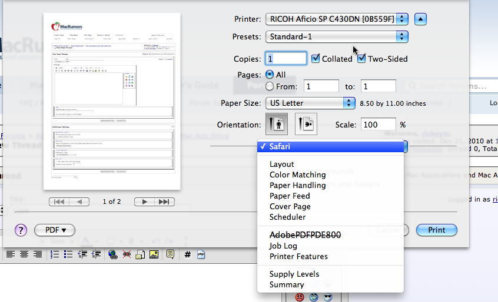Image resolution: width=498 pixels, height=302 pixels.
Task: Open the PDF dropdown button
Action: click(55, 230)
